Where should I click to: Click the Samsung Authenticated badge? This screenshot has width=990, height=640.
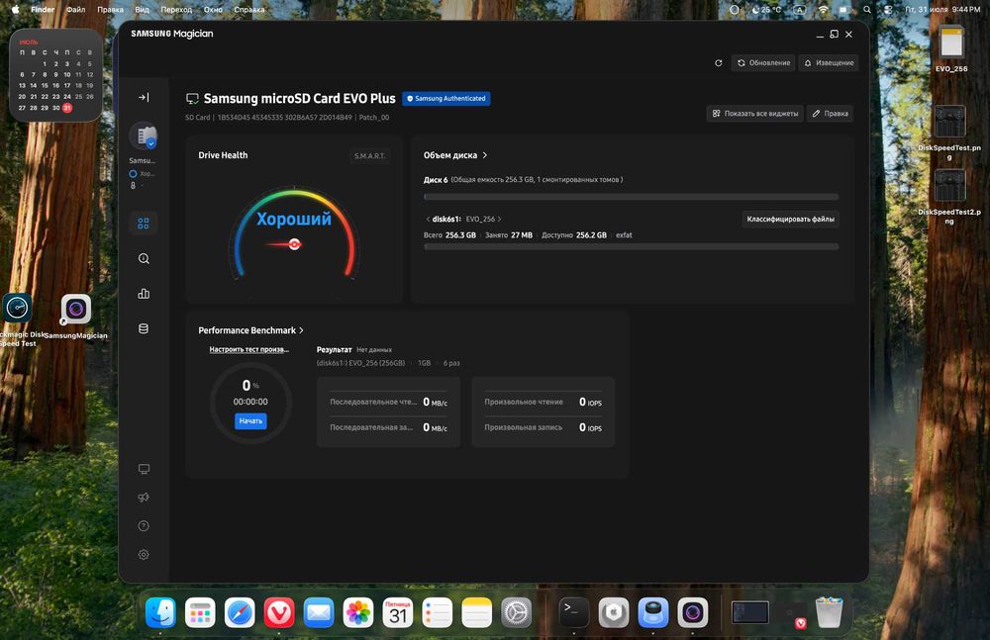[x=446, y=99]
